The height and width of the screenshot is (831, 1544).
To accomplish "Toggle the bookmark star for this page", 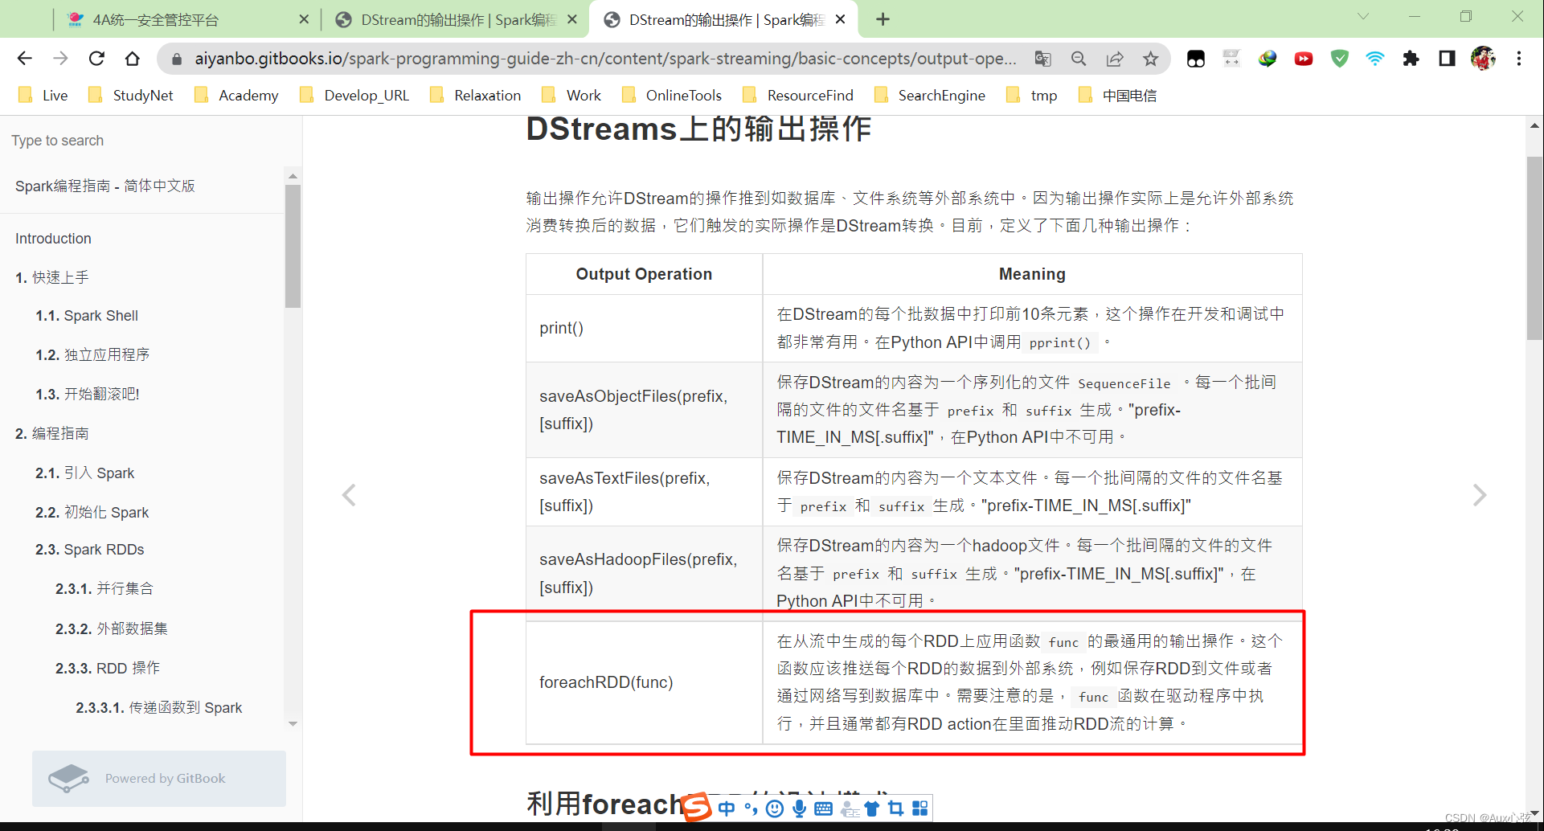I will pyautogui.click(x=1150, y=58).
